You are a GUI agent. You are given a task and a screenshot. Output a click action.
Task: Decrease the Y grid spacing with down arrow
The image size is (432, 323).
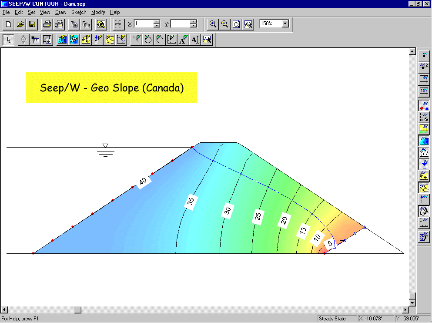[193, 26]
